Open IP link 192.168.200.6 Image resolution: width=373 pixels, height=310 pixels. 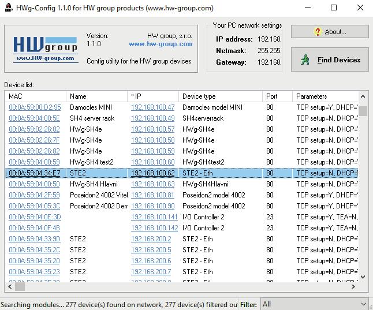pyautogui.click(x=151, y=260)
